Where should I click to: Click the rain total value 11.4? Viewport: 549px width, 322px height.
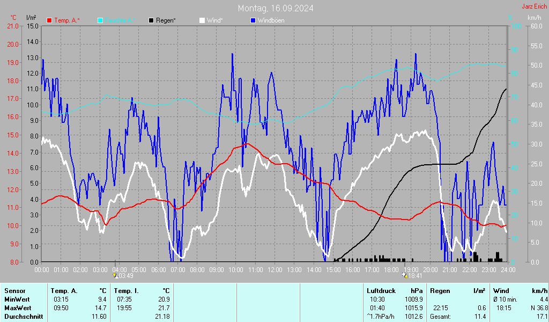click(x=480, y=317)
